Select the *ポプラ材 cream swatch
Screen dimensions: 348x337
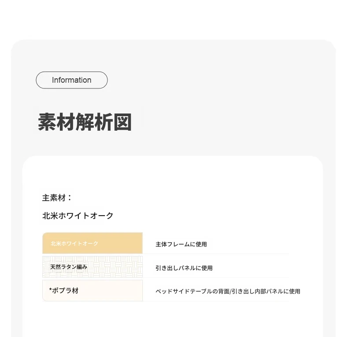click(x=93, y=290)
